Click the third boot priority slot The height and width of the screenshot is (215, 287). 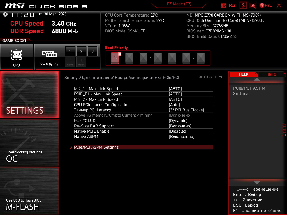click(143, 58)
